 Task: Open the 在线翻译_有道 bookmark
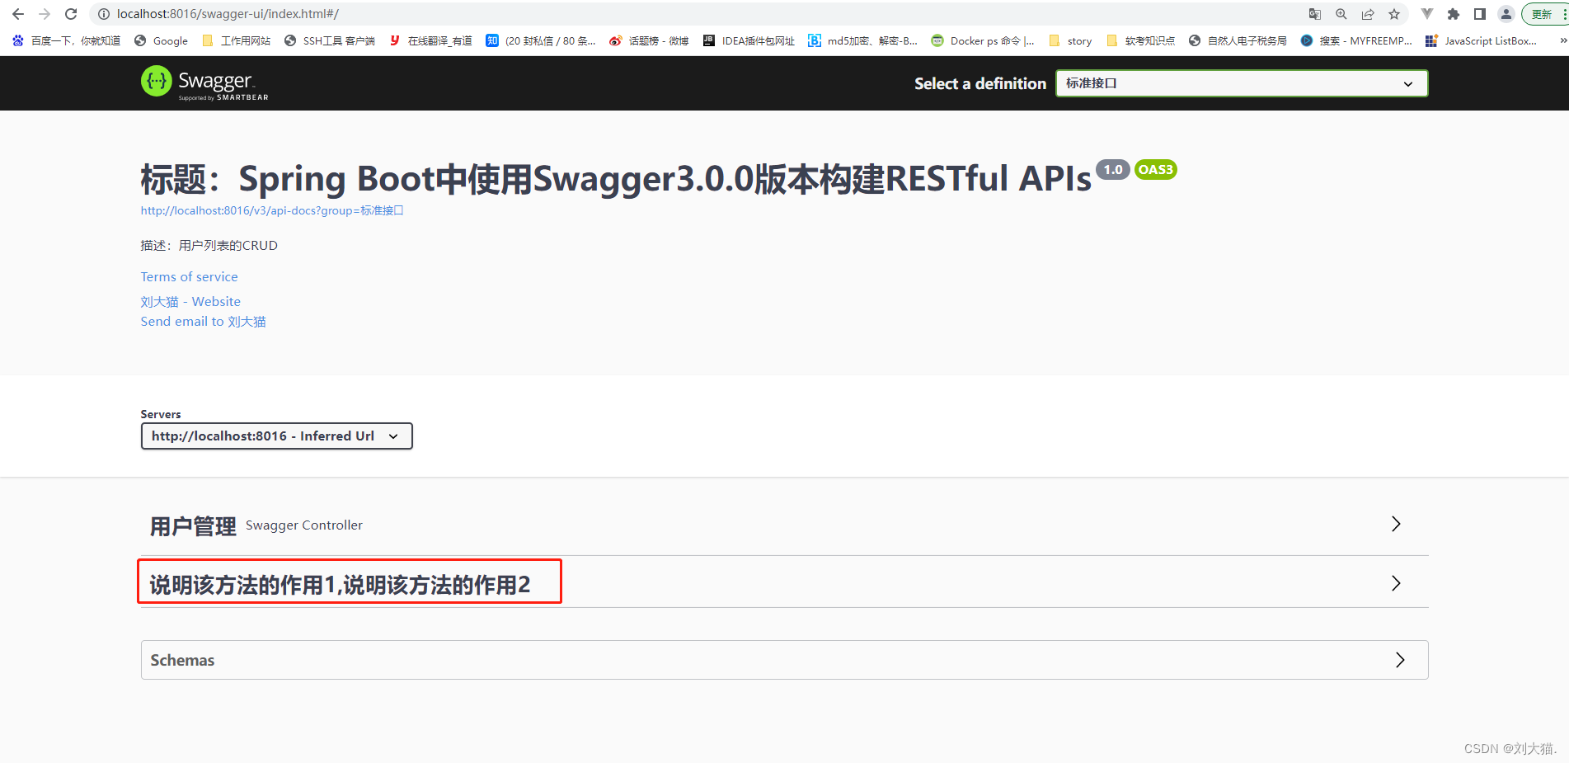[431, 40]
